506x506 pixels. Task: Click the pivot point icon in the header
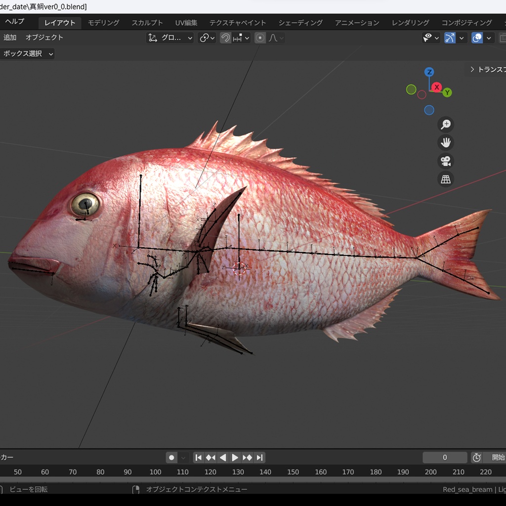(x=204, y=38)
